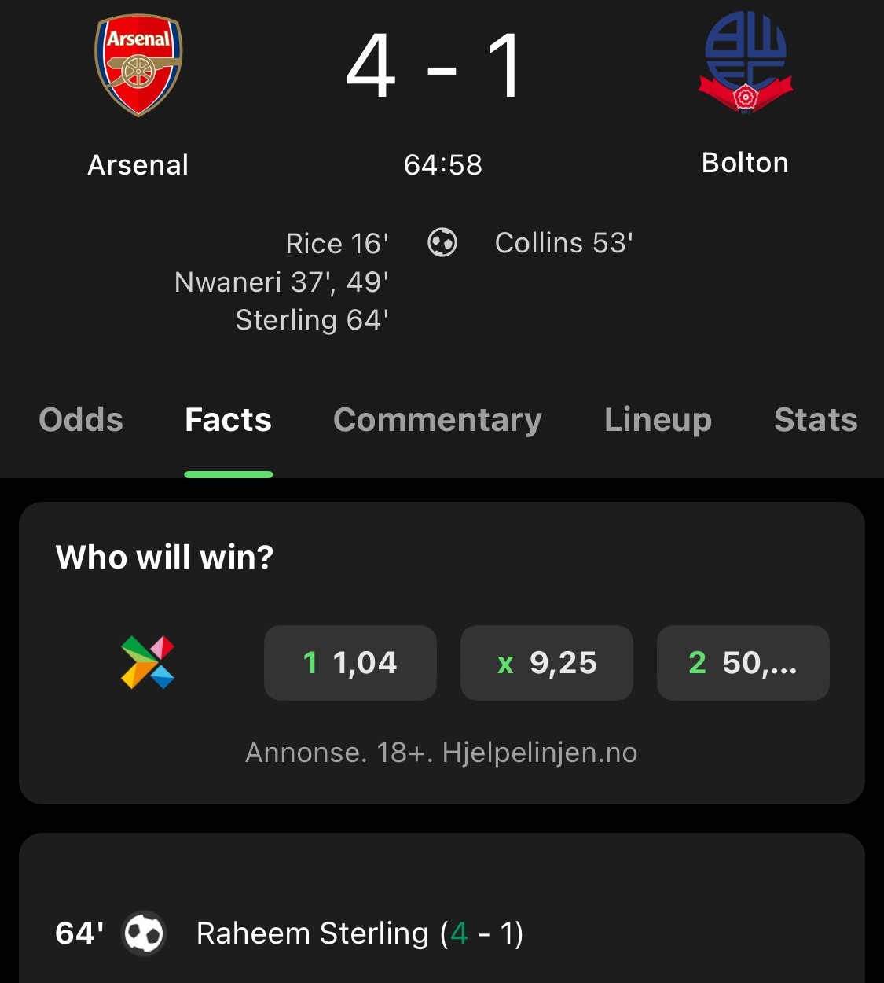
Task: Click the Bolton team name
Action: (745, 163)
